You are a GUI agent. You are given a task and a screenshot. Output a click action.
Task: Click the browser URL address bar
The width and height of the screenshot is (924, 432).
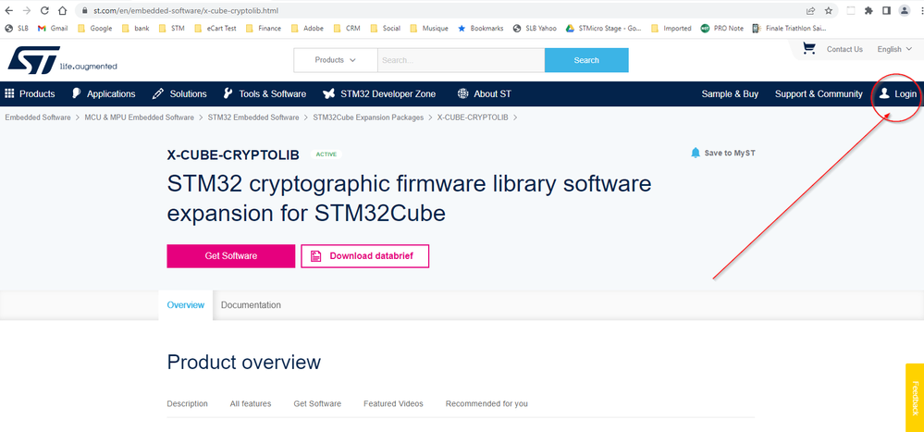[442, 10]
